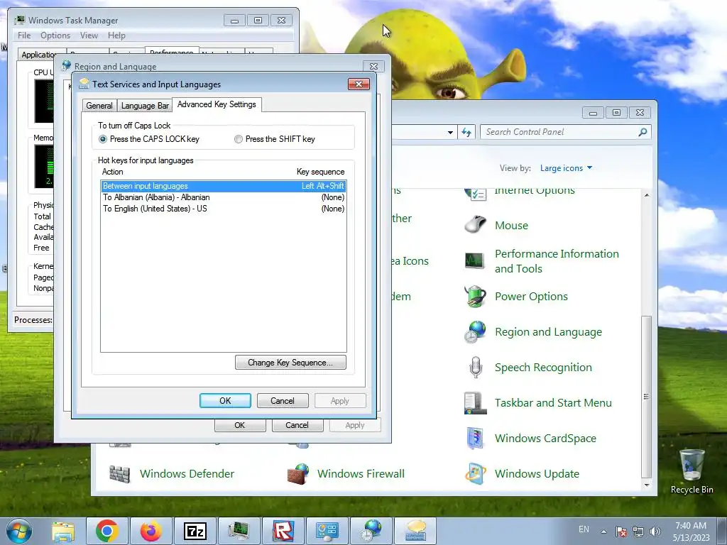Open Performance Information and Tools icon

(x=475, y=261)
